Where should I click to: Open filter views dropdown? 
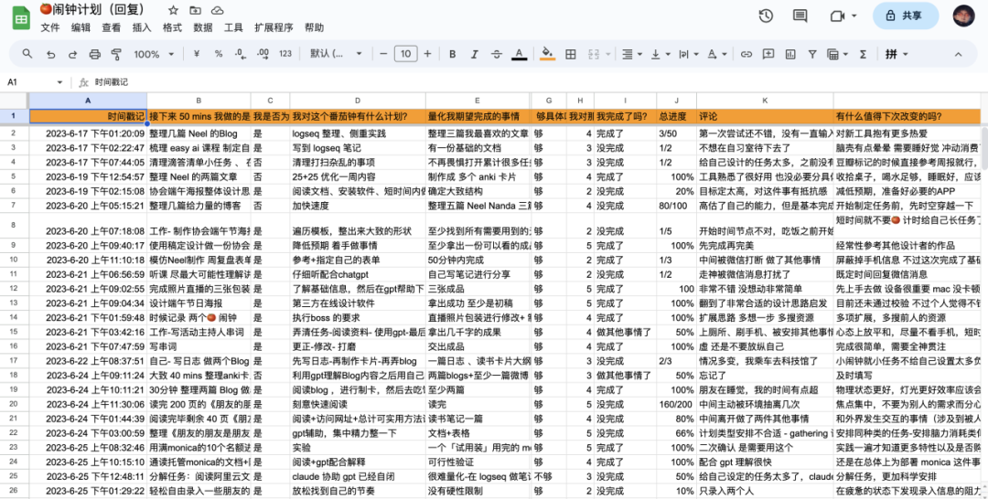(x=837, y=54)
